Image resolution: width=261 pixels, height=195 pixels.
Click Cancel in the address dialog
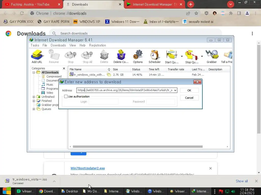point(189,98)
